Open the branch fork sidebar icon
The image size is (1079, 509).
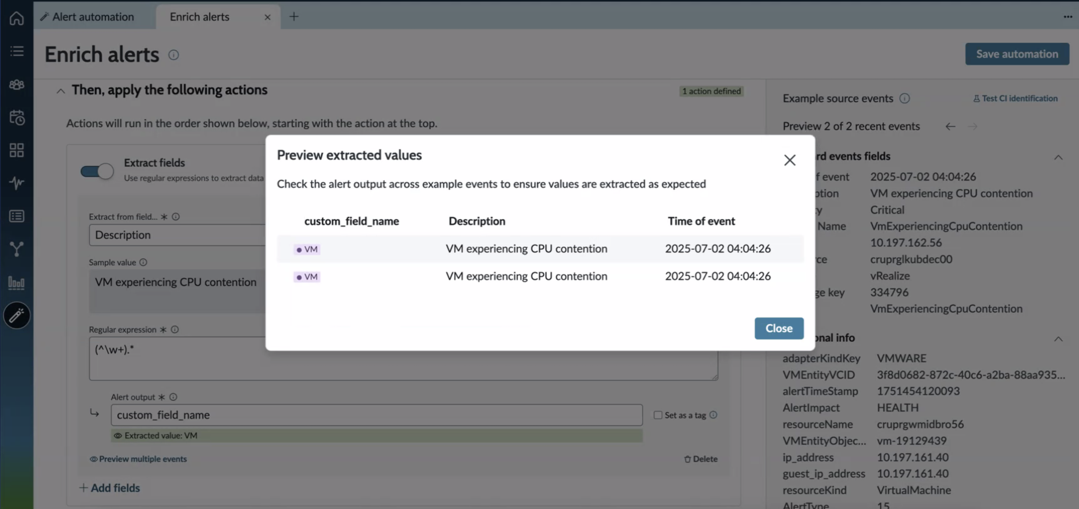pyautogui.click(x=17, y=249)
